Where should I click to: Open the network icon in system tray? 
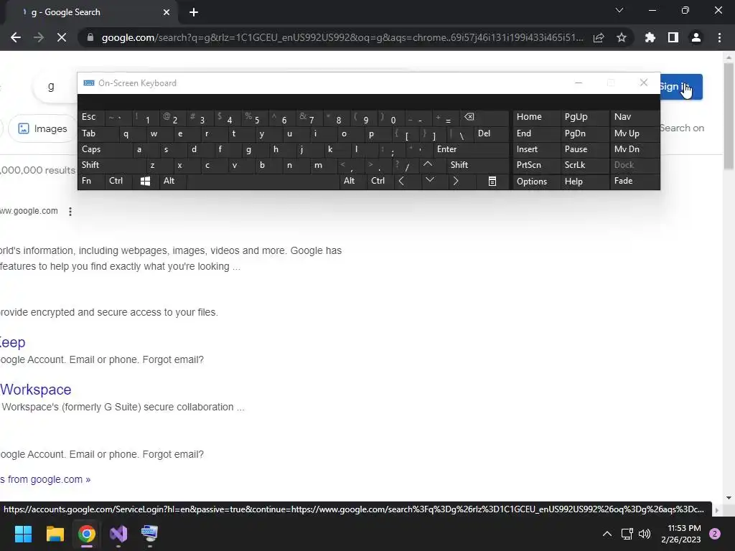click(x=627, y=534)
